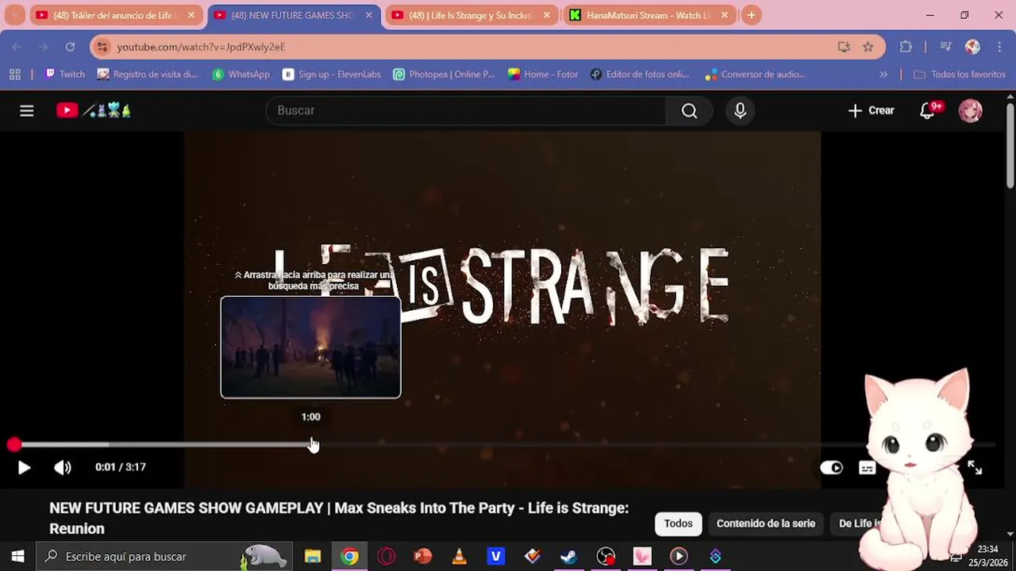Open the Editor de fotos bookmark
1016x571 pixels.
pos(640,75)
